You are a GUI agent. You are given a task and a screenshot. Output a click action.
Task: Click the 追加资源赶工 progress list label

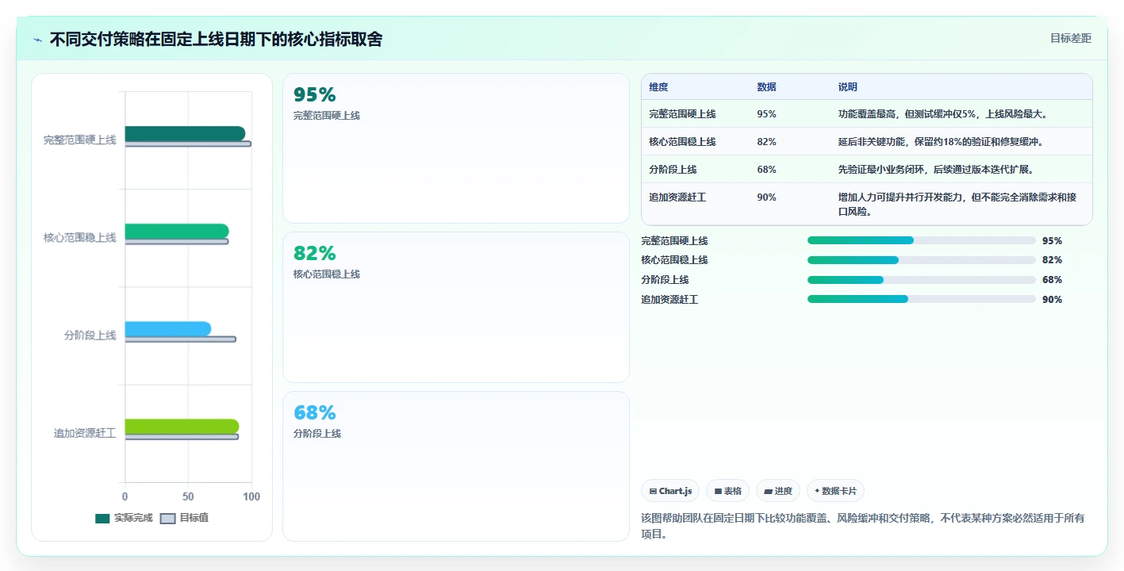click(x=669, y=300)
